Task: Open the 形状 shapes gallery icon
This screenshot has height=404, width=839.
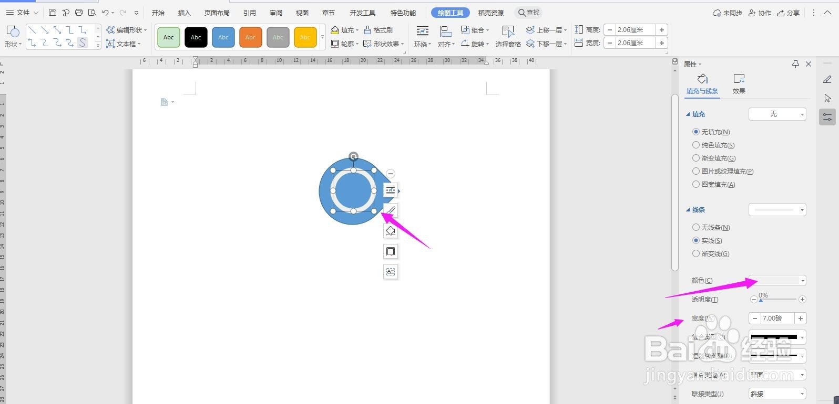Action: click(x=13, y=32)
